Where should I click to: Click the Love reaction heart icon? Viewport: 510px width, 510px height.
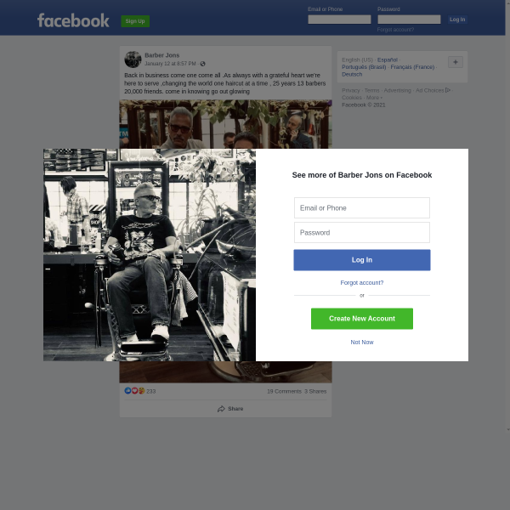134,391
